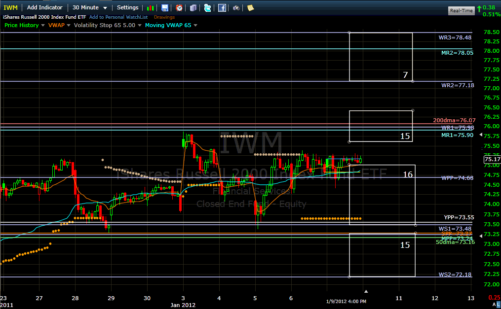Click the 72.00 price axis value
Screen dimensions: 501x309
tap(492, 284)
